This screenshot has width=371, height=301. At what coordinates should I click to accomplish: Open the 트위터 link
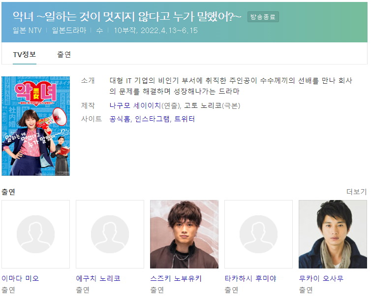pos(185,119)
